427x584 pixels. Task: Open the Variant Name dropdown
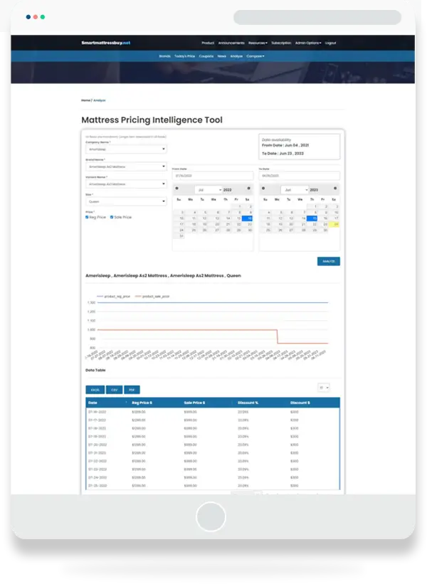tap(126, 184)
